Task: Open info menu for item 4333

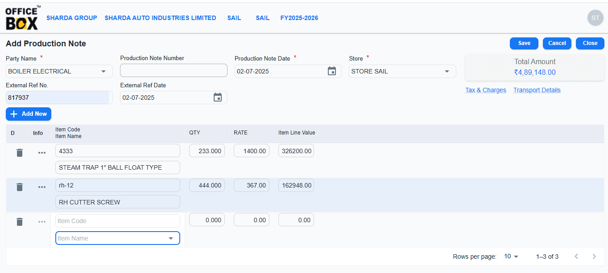Action: click(42, 152)
